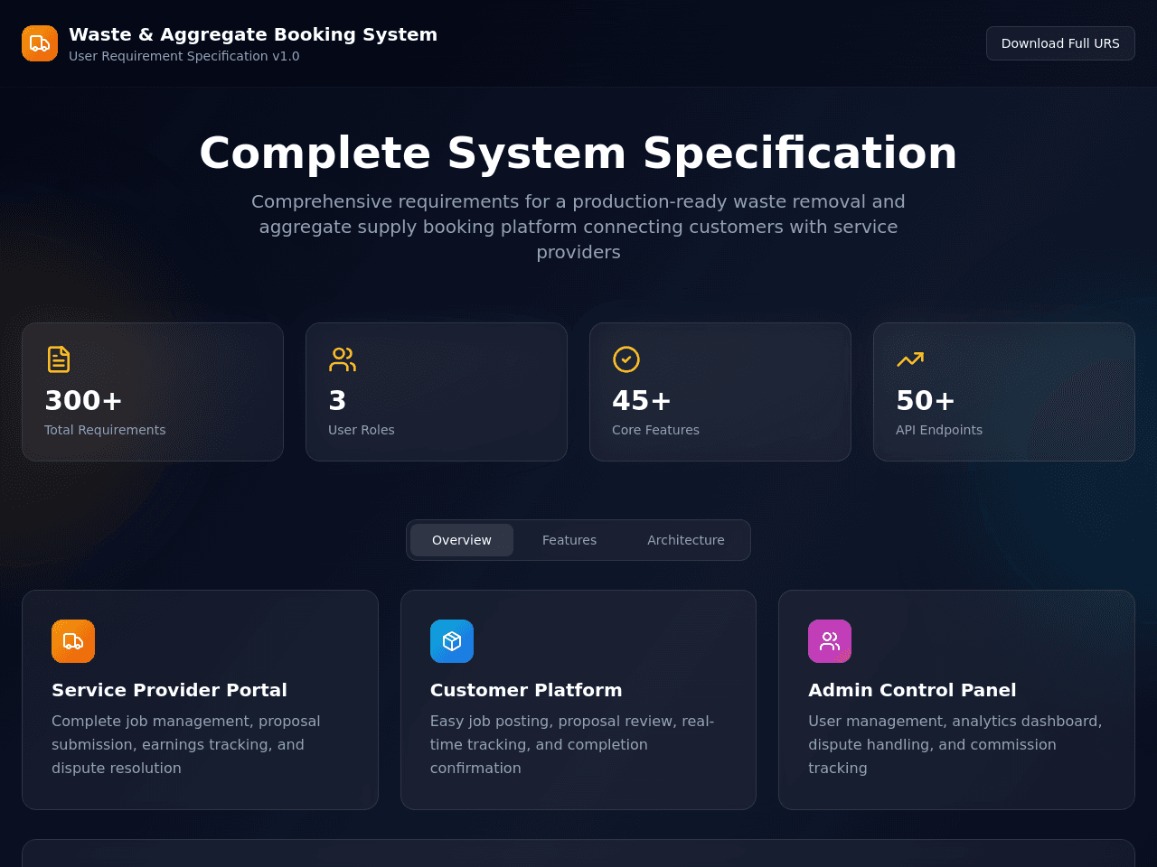The width and height of the screenshot is (1157, 867).
Task: Click the Admin Control Panel heading
Action: click(912, 690)
